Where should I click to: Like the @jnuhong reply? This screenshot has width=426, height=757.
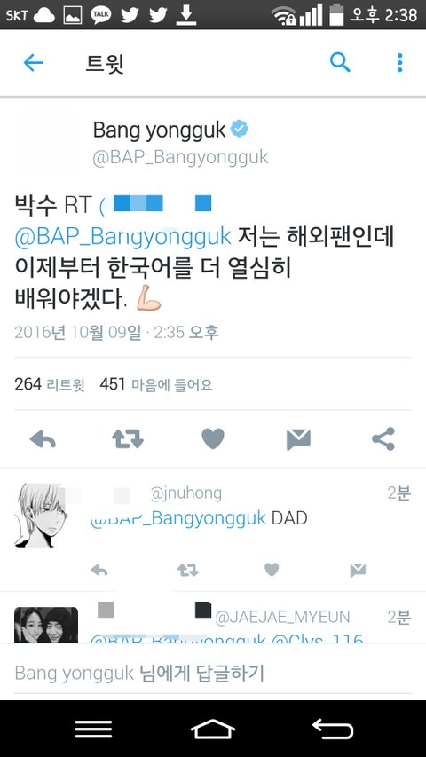coord(272,570)
